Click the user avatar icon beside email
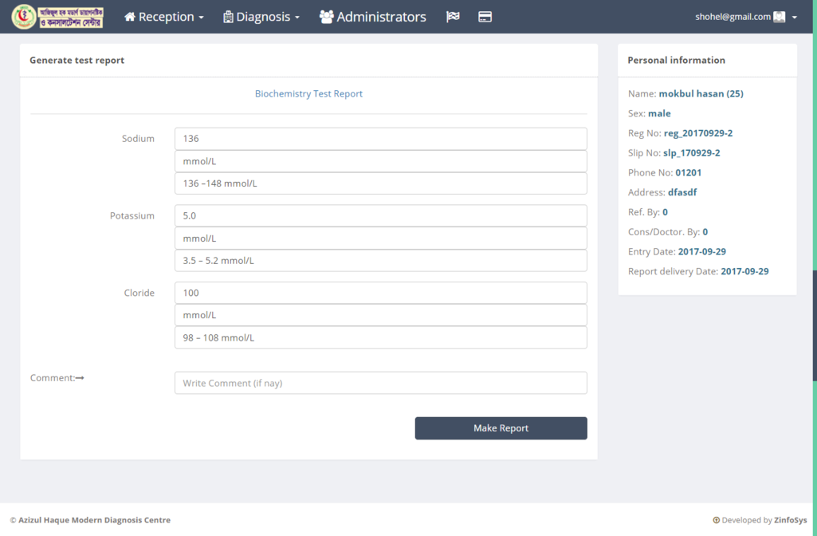Viewport: 817px width, 536px height. coord(780,17)
